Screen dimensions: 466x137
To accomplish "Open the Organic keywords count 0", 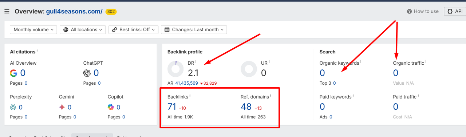I will point(322,73).
